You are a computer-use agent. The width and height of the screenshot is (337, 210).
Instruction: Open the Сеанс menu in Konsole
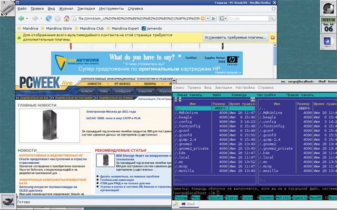pyautogui.click(x=179, y=88)
